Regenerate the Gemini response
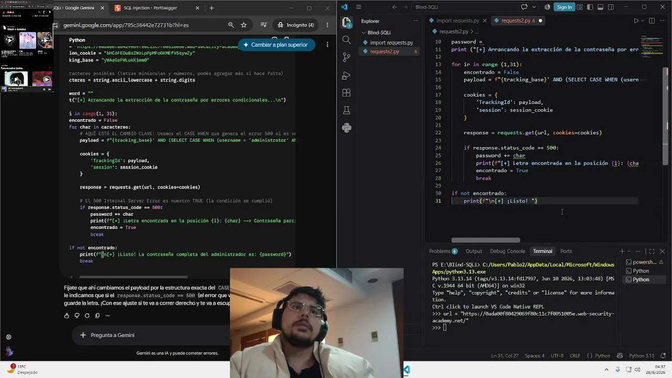This screenshot has height=378, width=672. (87, 316)
